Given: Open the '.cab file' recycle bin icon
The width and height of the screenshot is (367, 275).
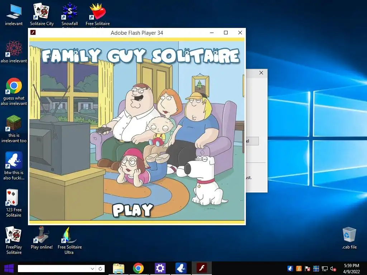Looking at the screenshot, I should coord(349,238).
